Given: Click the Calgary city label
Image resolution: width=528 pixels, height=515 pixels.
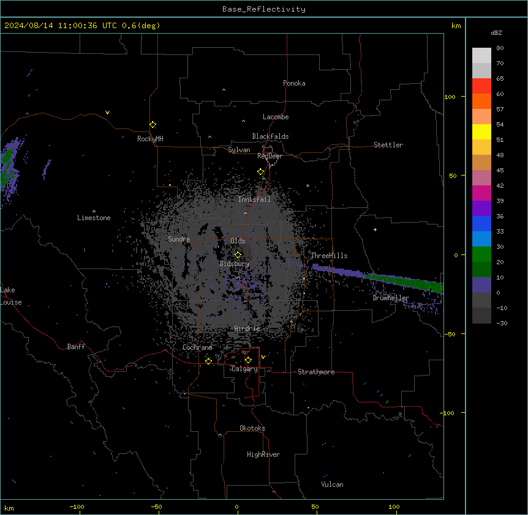Looking at the screenshot, I should (244, 369).
